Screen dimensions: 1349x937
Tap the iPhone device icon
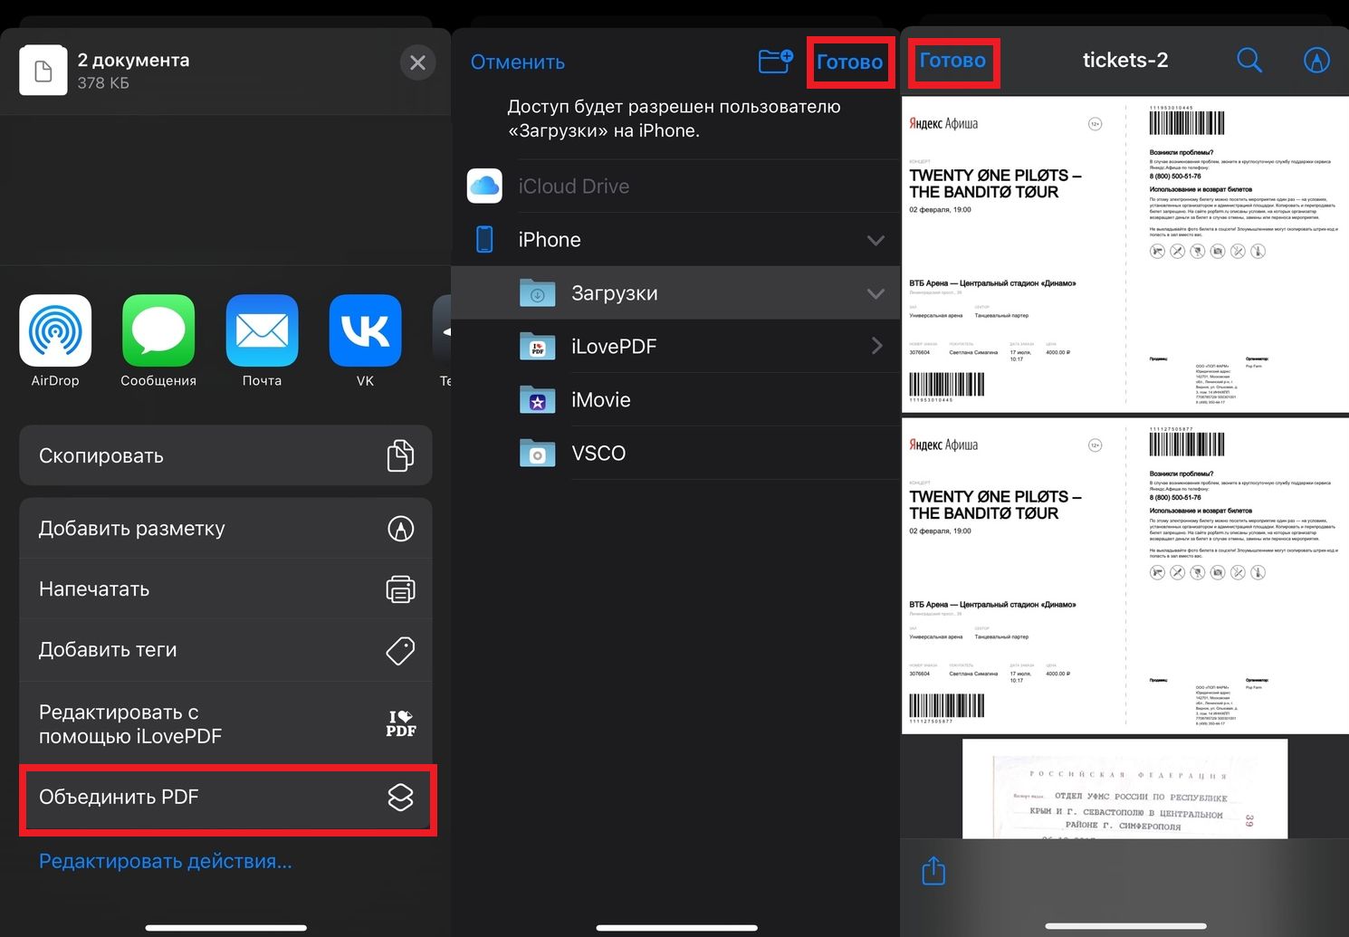click(485, 239)
